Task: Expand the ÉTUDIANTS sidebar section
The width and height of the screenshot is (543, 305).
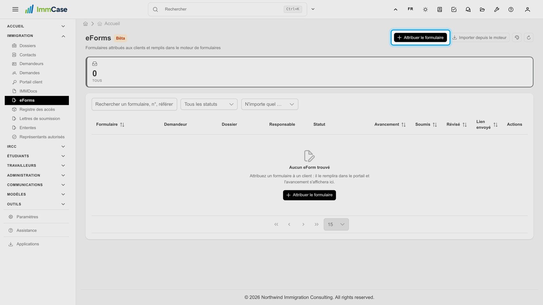Action: [36, 156]
